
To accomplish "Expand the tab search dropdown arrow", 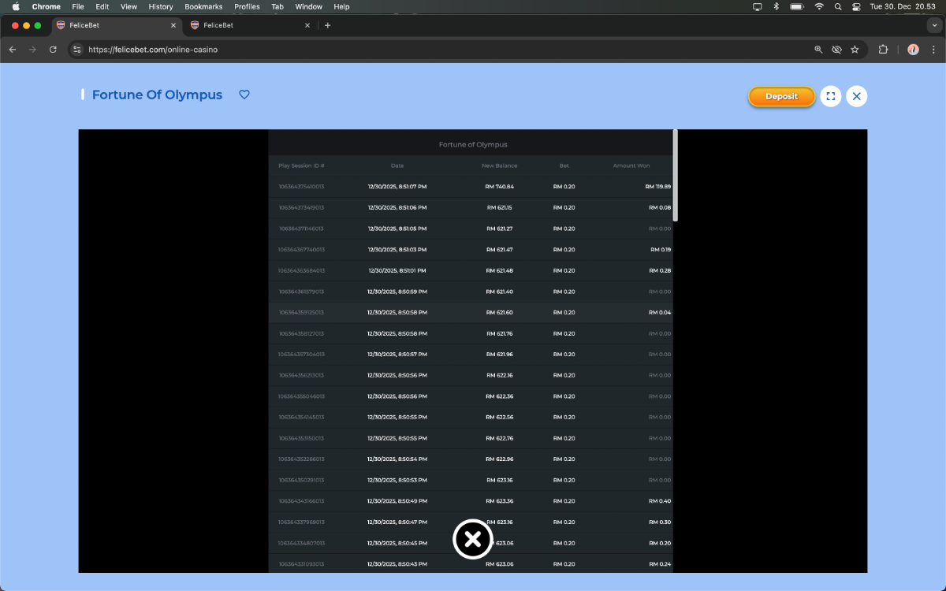I will pos(933,25).
